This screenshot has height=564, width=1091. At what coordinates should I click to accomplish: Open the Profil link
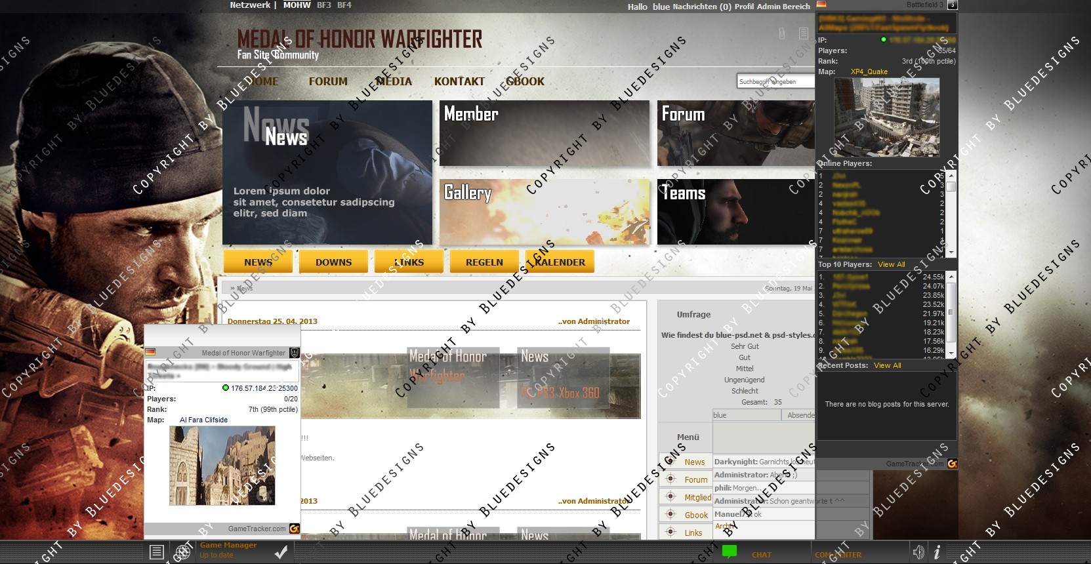pos(744,7)
